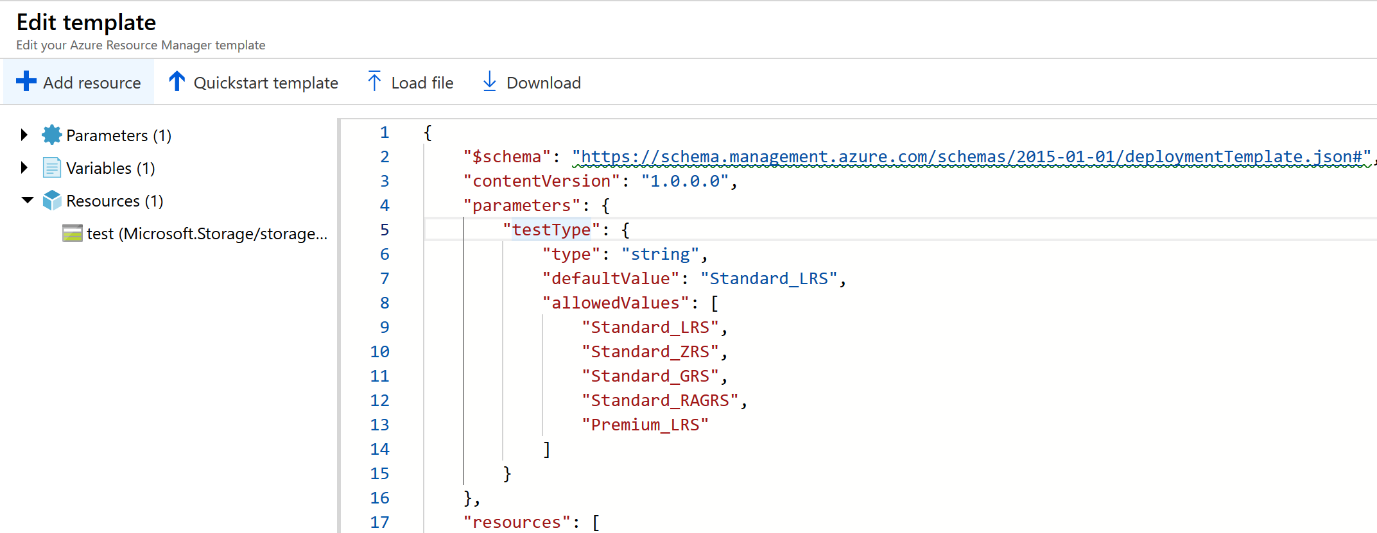Click "type" key on line 6
Image resolution: width=1377 pixels, height=533 pixels.
click(x=571, y=254)
